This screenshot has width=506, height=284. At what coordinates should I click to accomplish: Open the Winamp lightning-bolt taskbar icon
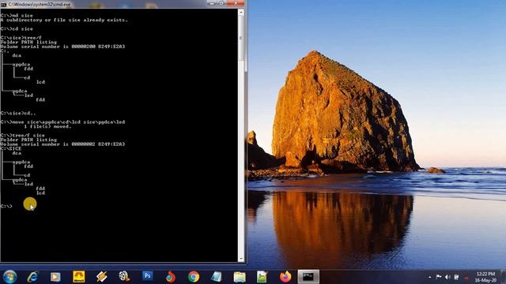point(101,277)
